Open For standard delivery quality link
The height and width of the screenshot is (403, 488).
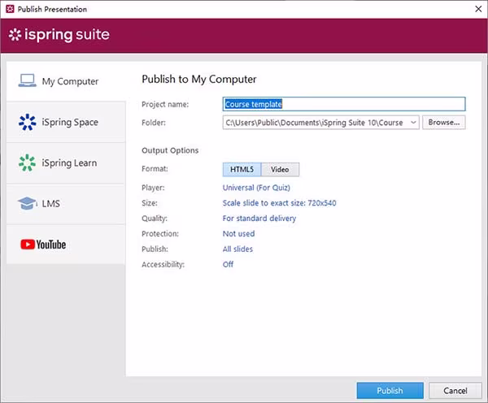click(x=259, y=219)
